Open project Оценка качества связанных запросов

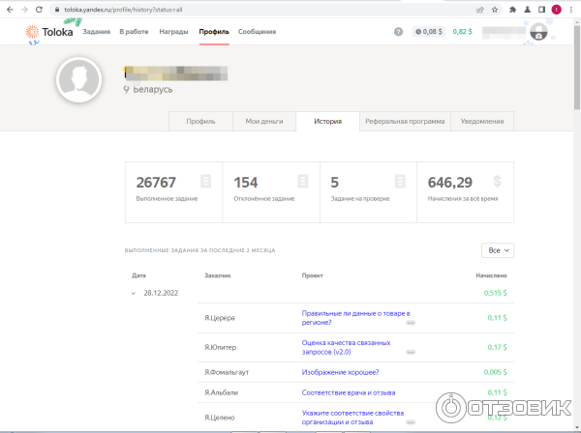[346, 347]
